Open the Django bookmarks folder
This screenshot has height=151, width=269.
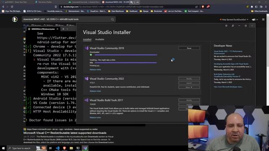click(144, 11)
